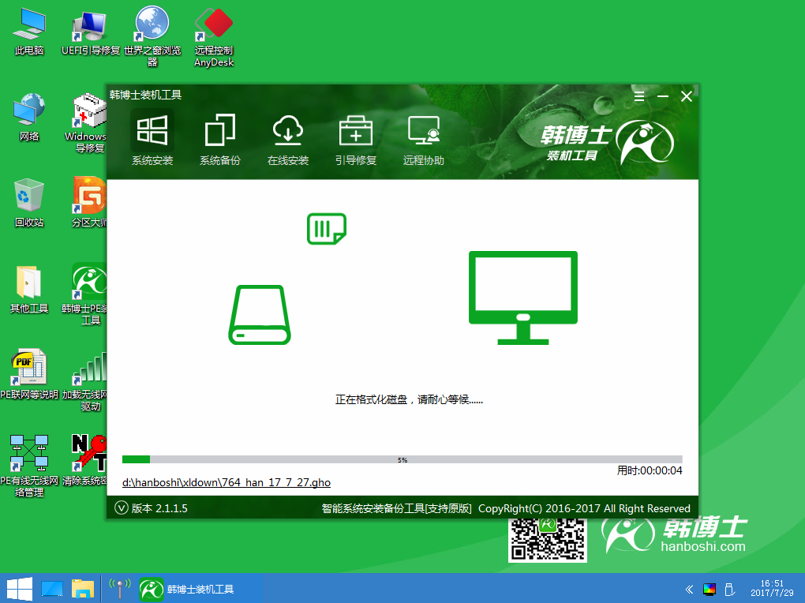Click the 用时:00:00:04 elapsed time text

(650, 470)
